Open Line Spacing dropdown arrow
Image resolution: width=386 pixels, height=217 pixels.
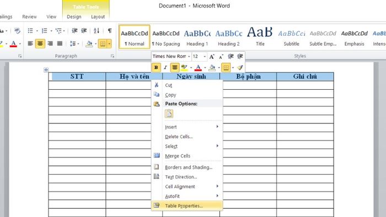pos(78,44)
